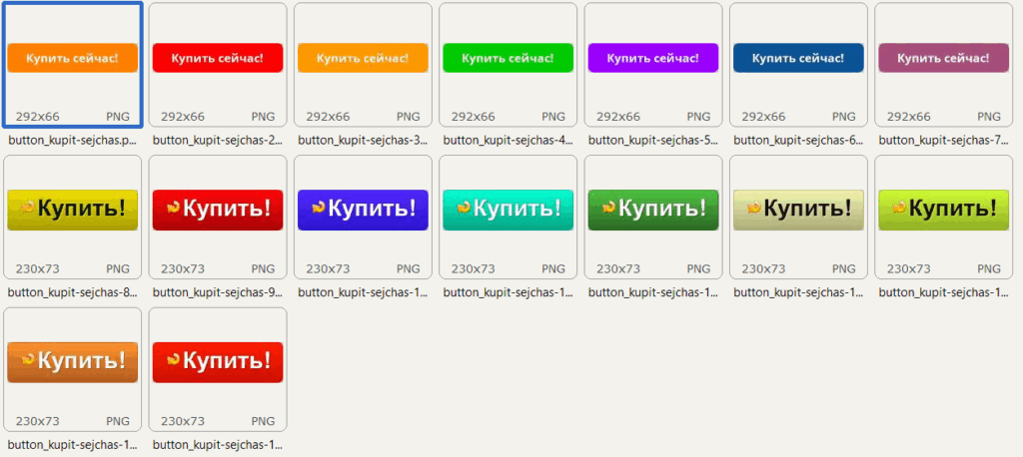Click the 'button_kupit-sejchas-2' file name label

click(217, 141)
